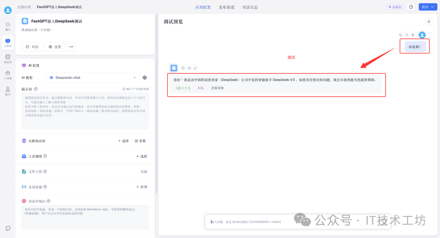440x238 pixels.
Task: Play the AI reply with speaker icon
Action: tap(189, 68)
